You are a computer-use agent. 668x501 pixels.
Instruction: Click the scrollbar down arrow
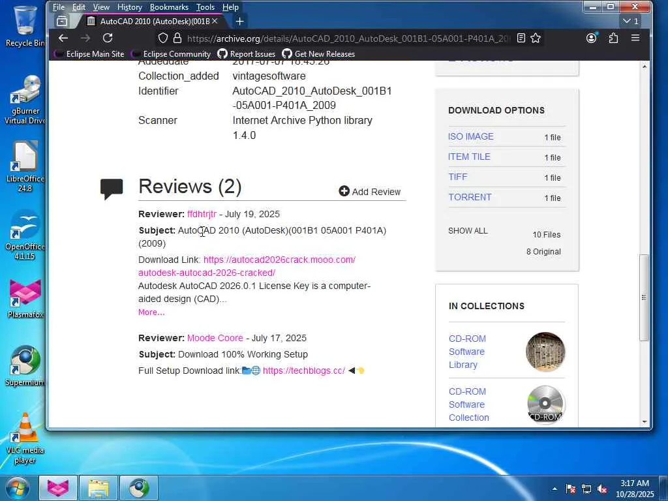click(644, 422)
